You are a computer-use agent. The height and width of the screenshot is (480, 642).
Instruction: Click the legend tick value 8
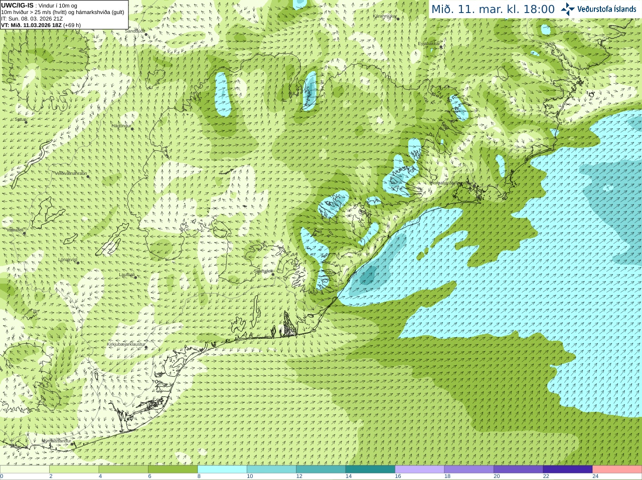tap(199, 476)
